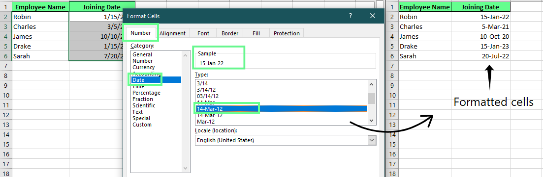The height and width of the screenshot is (177, 543).
Task: Open the Fill tab
Action: tap(256, 33)
